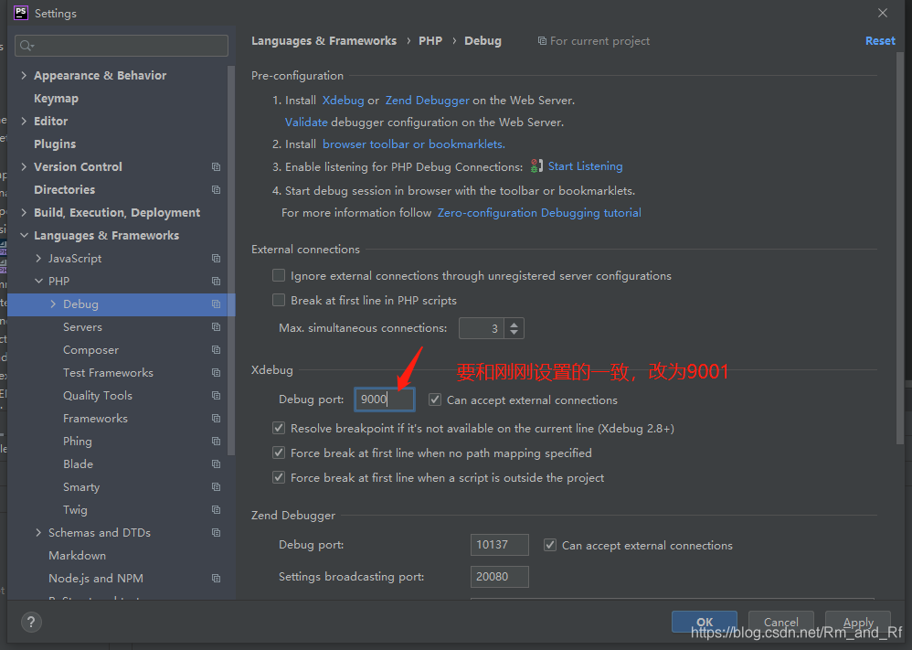Screen dimensions: 912x650
Task: Click the OK button
Action: pyautogui.click(x=705, y=622)
